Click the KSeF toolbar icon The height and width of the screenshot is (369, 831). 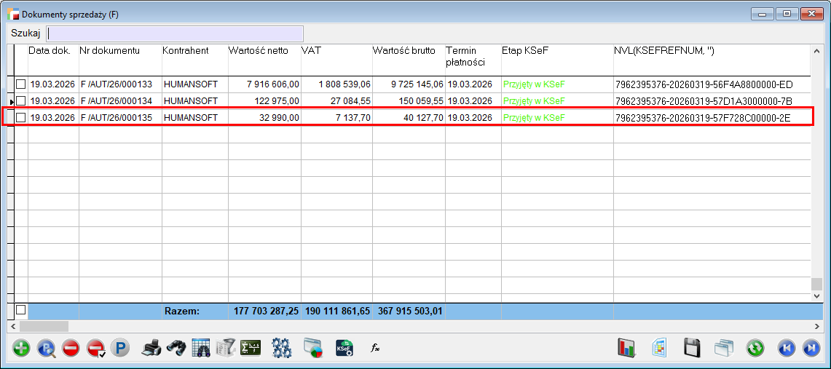(344, 348)
